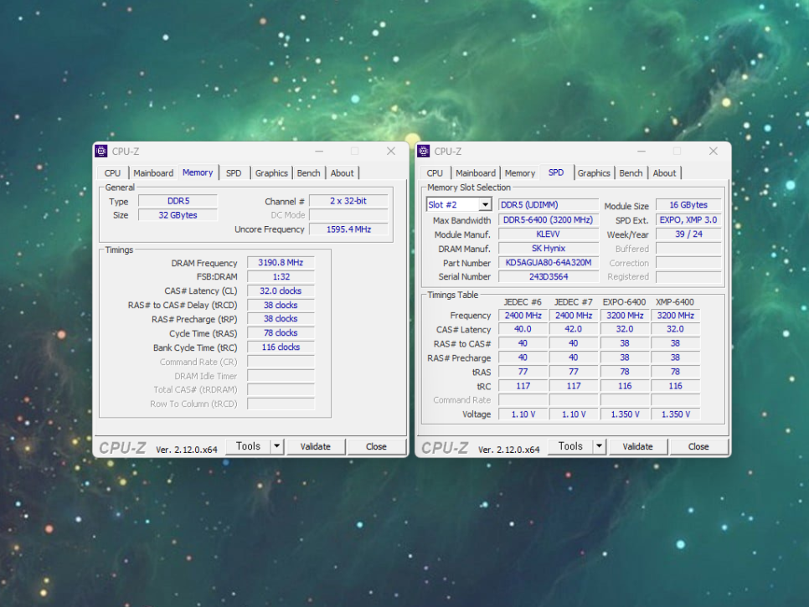
Task: Click the JEDEC #6 Frequency cell 2400 MHz
Action: [x=523, y=315]
